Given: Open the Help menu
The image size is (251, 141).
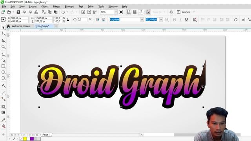Looking at the screenshot, I should click(x=125, y=7).
